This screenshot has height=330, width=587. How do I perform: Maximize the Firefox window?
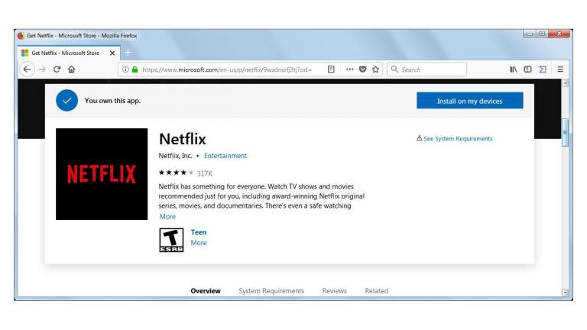(542, 34)
